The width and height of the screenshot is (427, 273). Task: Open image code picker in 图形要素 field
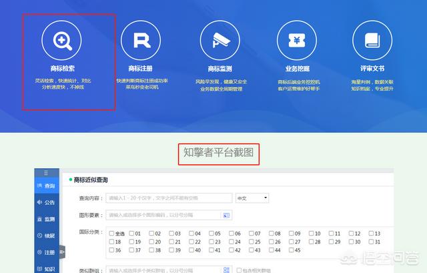tap(226, 215)
